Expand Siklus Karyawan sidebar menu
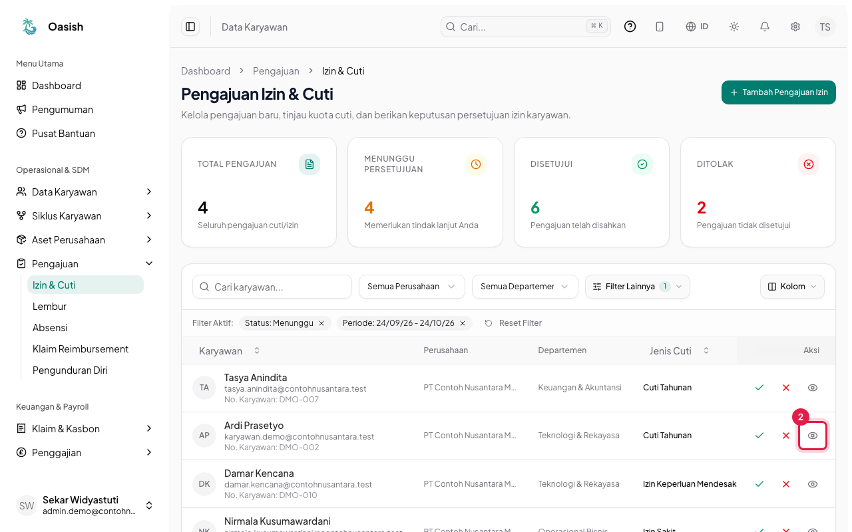 [x=85, y=215]
